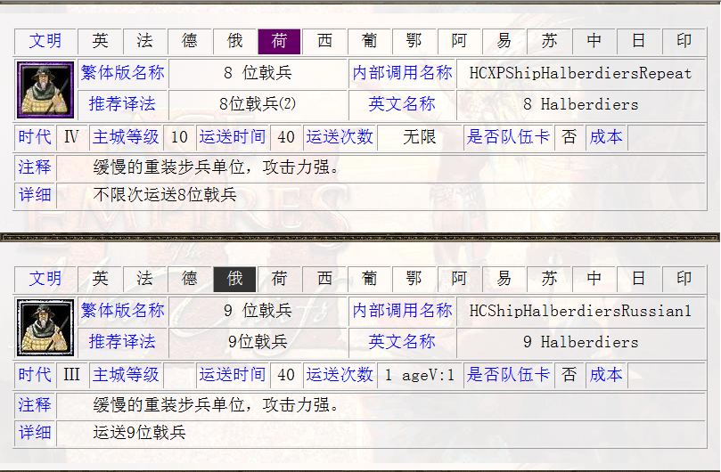Image resolution: width=721 pixels, height=472 pixels.
Task: Click the 否 team card value in first card
Action: (569, 137)
